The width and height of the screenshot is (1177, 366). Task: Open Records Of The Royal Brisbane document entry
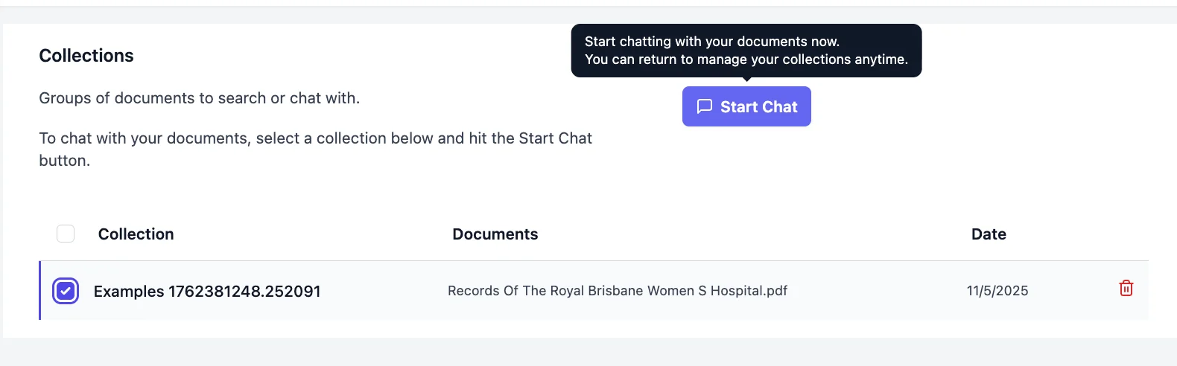pyautogui.click(x=617, y=291)
